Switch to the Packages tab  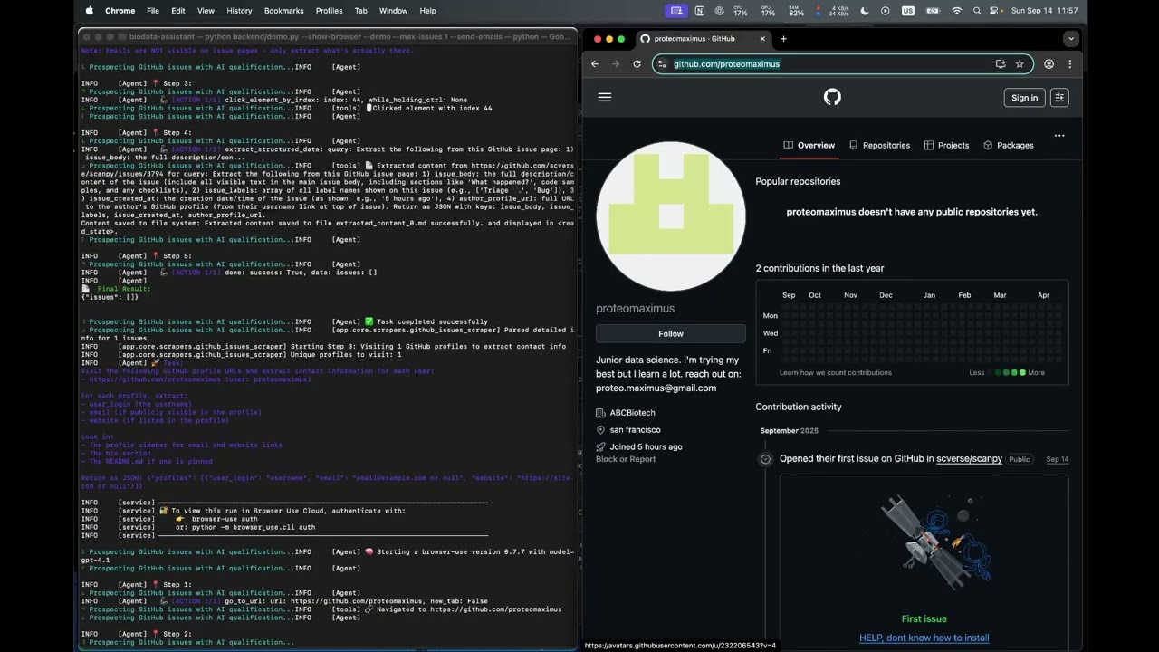click(1008, 145)
